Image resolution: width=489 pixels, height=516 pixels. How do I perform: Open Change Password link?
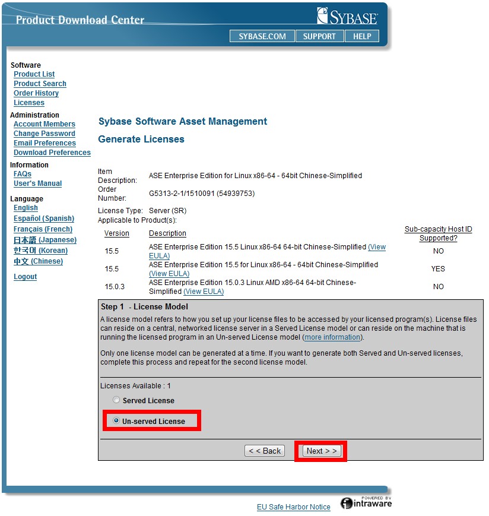click(x=45, y=134)
